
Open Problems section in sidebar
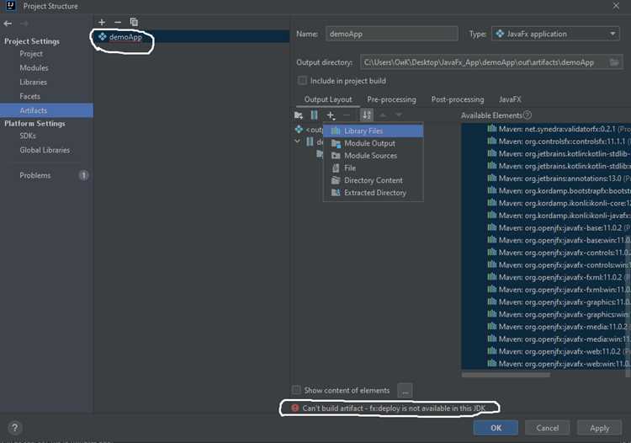click(35, 175)
